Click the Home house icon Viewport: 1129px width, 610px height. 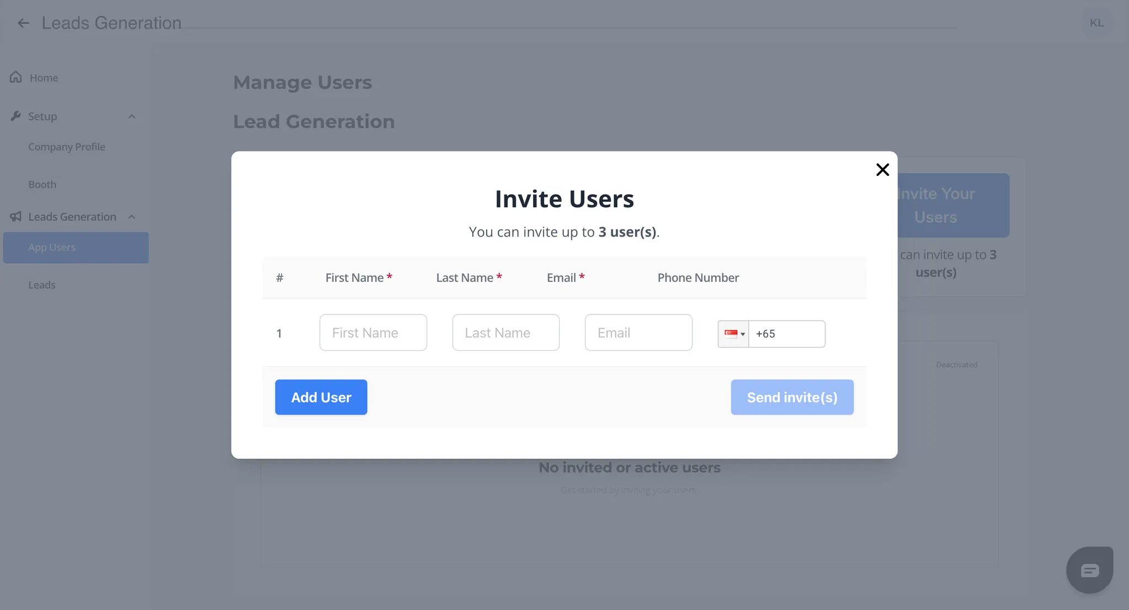pos(15,77)
